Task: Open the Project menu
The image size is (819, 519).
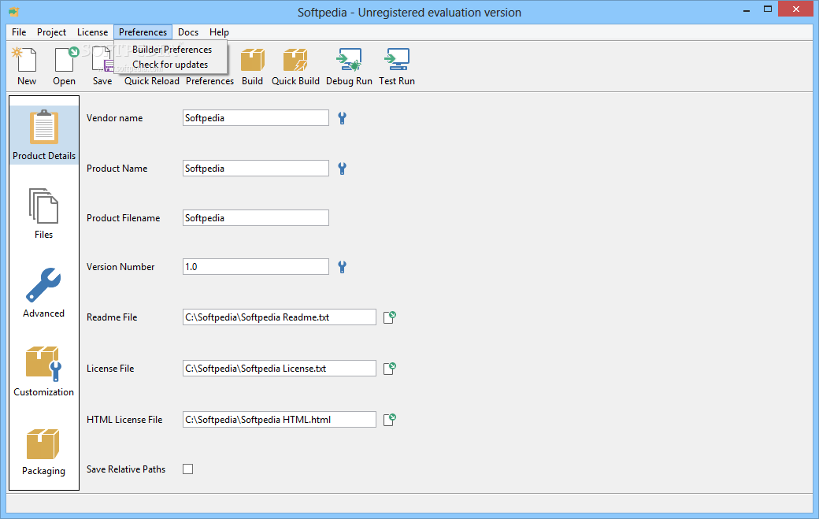Action: (51, 32)
